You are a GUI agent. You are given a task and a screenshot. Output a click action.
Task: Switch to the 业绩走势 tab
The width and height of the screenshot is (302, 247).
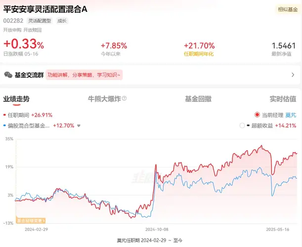tap(16, 99)
